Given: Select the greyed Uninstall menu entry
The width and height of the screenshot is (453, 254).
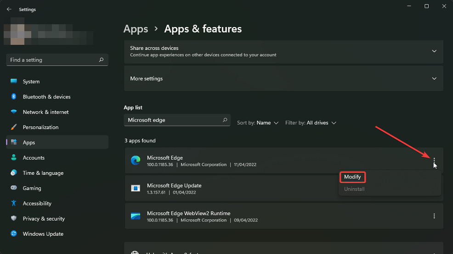Looking at the screenshot, I should tap(354, 189).
